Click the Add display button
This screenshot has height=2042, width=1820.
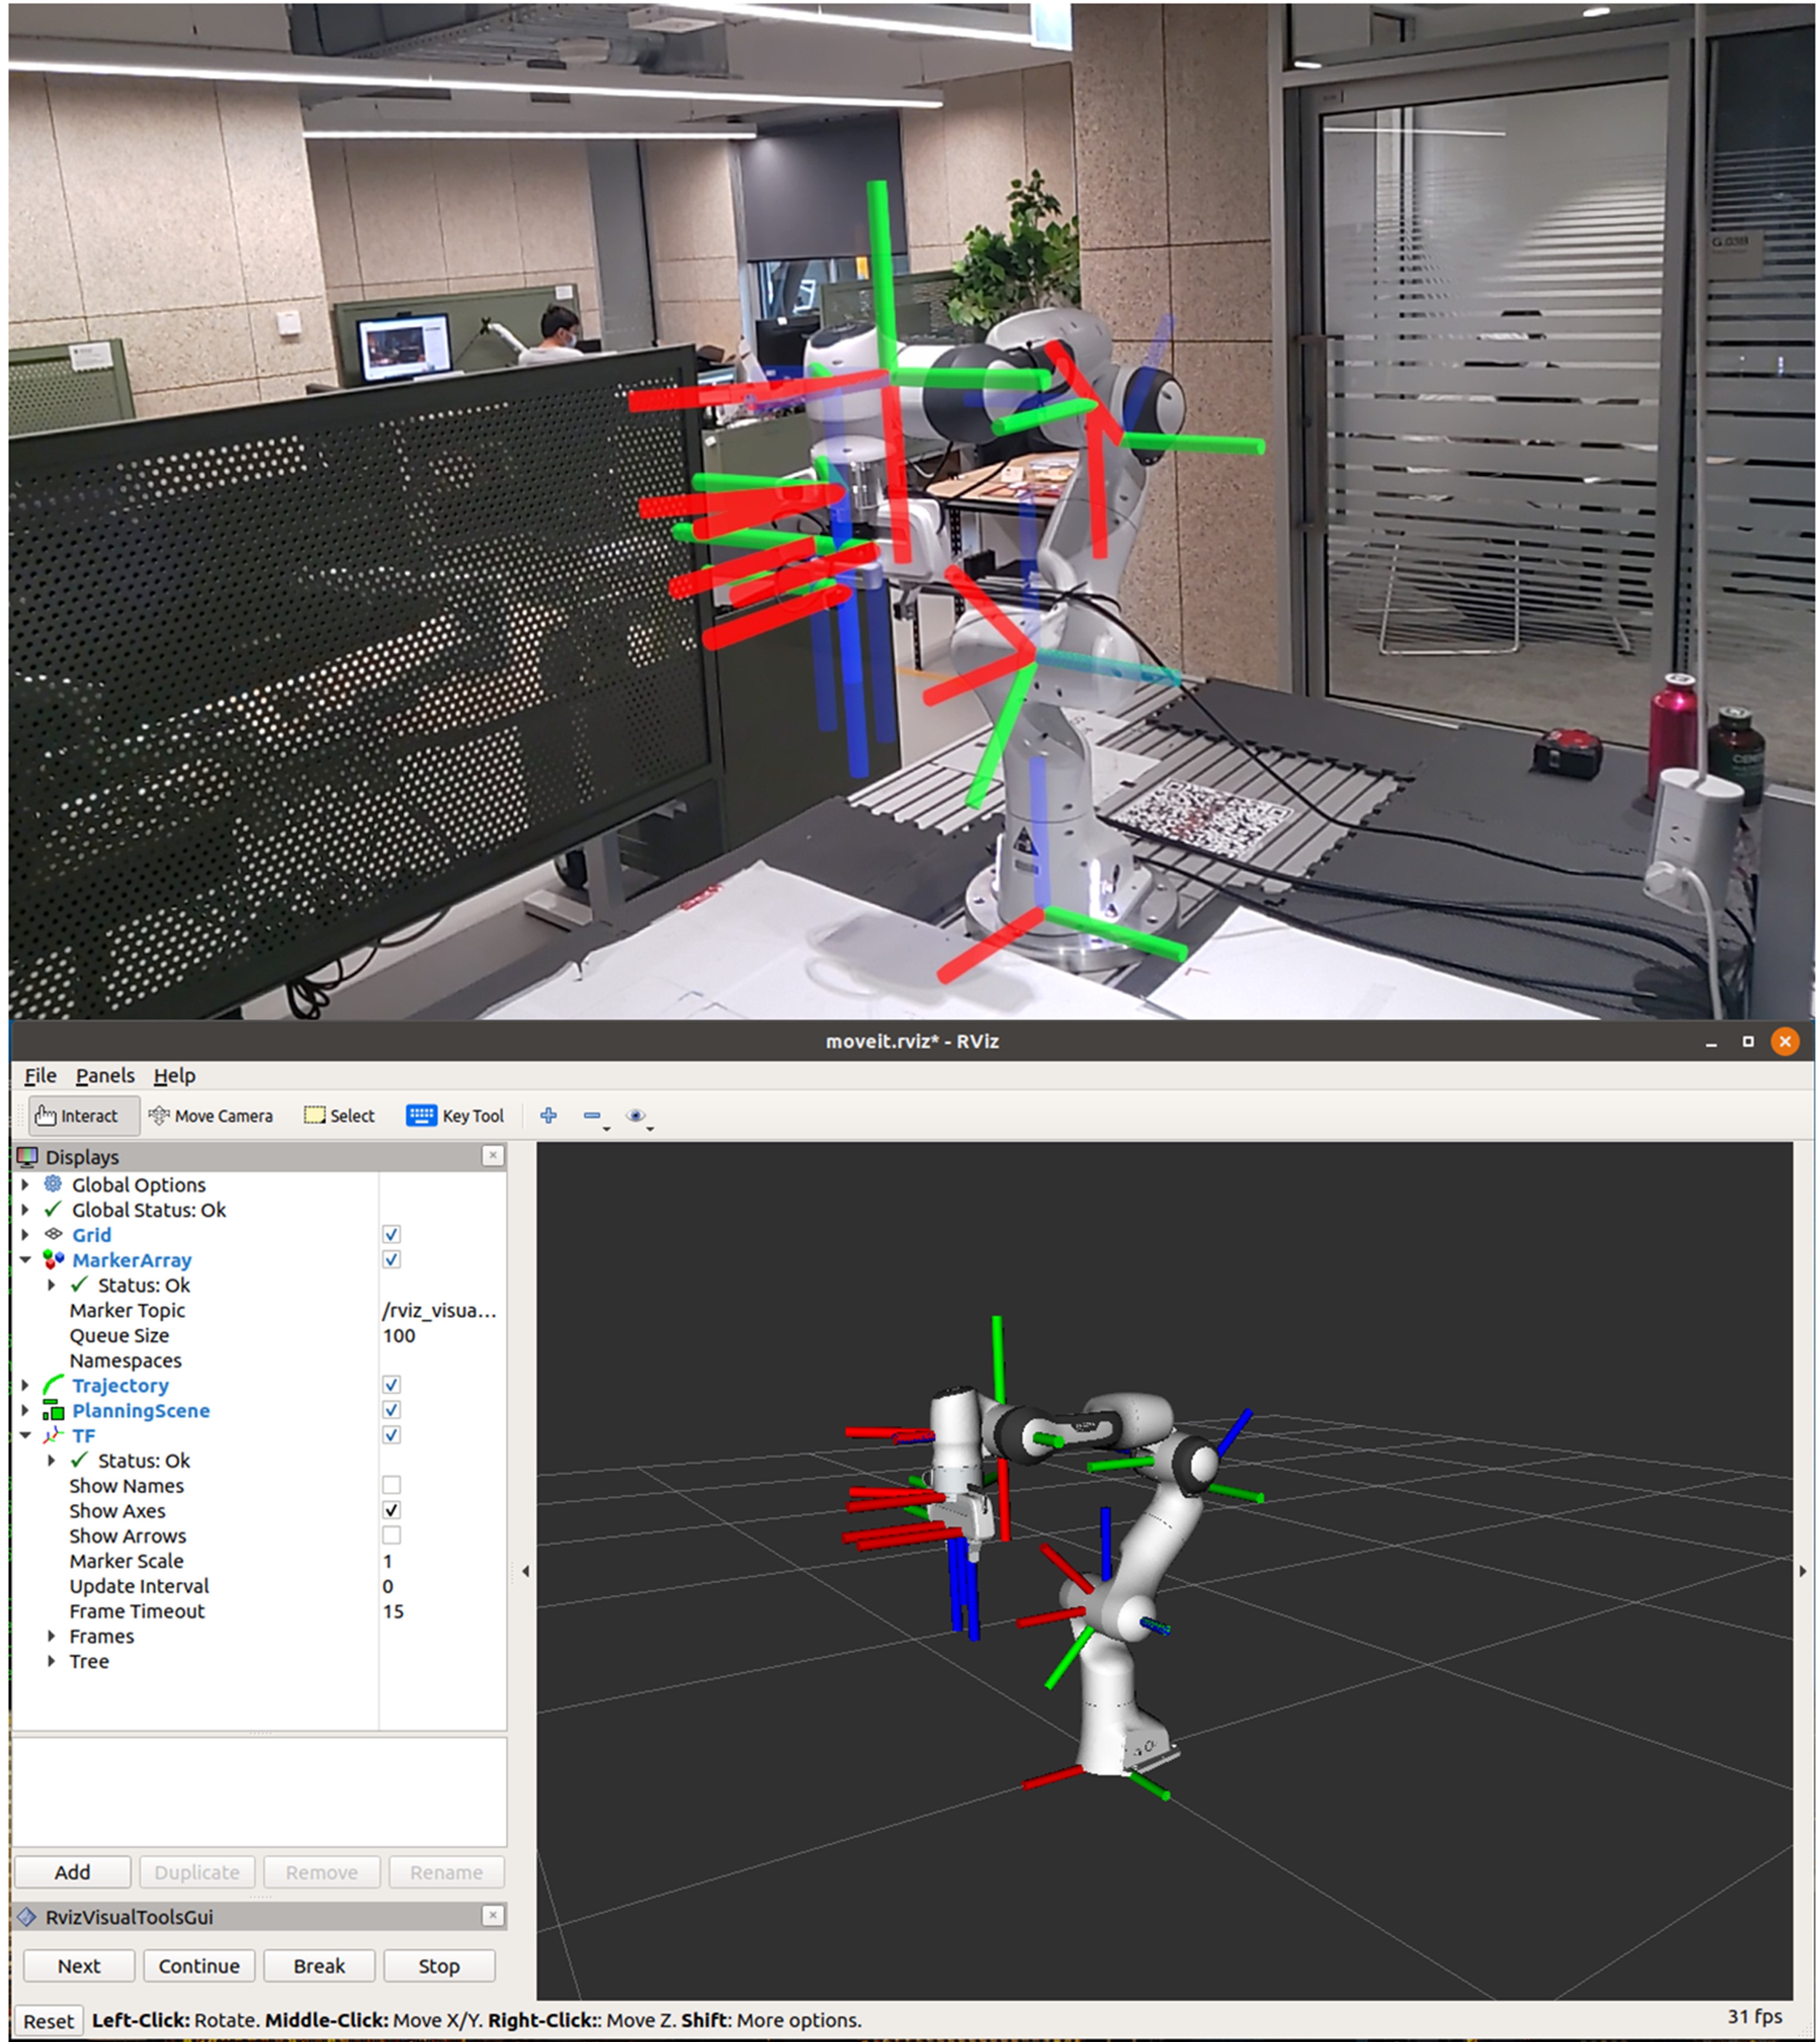coord(72,1872)
